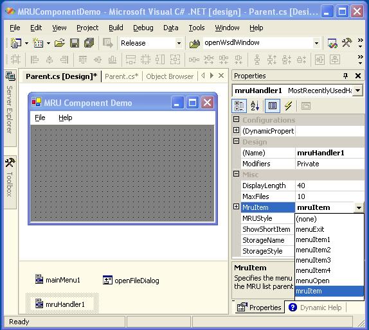
Task: Click the Save All icon
Action: (x=89, y=43)
